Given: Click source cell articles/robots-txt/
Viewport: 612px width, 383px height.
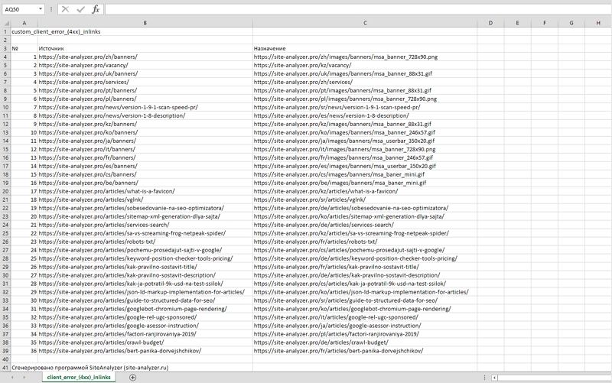Looking at the screenshot, I should pyautogui.click(x=145, y=242).
